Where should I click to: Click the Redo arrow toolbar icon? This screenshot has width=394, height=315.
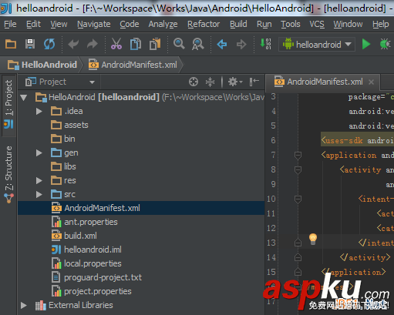(93, 44)
